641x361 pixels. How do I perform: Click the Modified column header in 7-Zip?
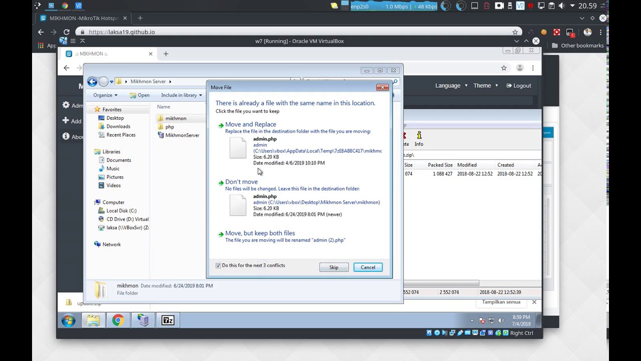point(467,165)
